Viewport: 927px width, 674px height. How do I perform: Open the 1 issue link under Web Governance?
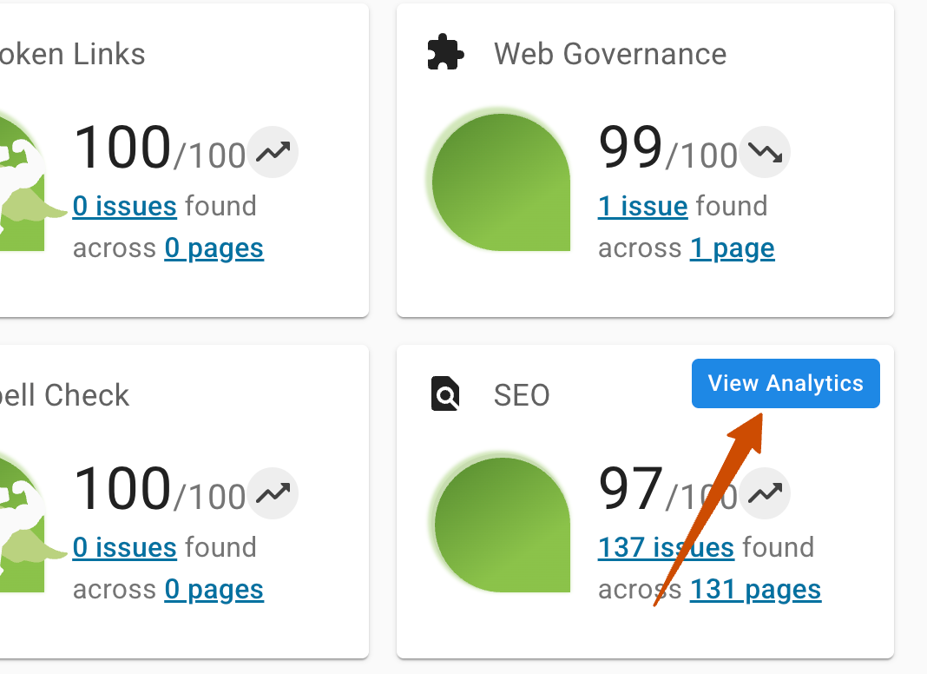coord(642,206)
